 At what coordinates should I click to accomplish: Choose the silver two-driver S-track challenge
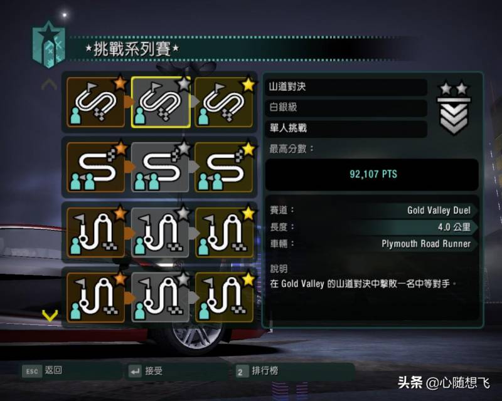[160, 167]
